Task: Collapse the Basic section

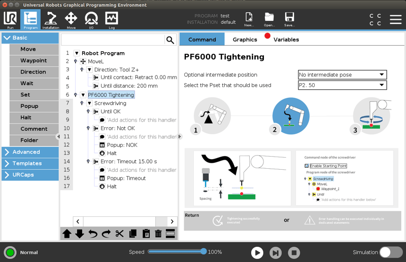Action: [x=30, y=38]
